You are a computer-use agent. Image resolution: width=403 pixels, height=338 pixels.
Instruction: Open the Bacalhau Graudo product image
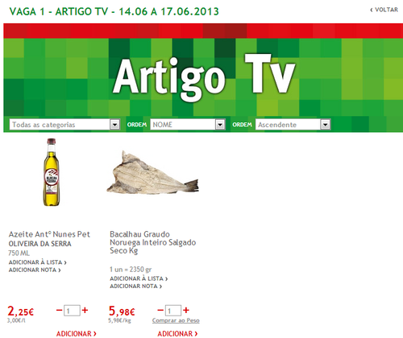(x=152, y=172)
